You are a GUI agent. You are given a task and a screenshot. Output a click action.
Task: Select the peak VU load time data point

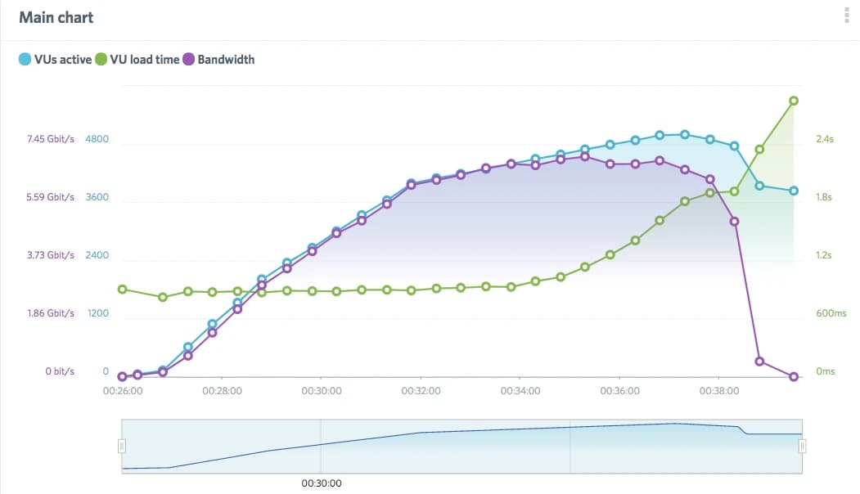coord(793,99)
